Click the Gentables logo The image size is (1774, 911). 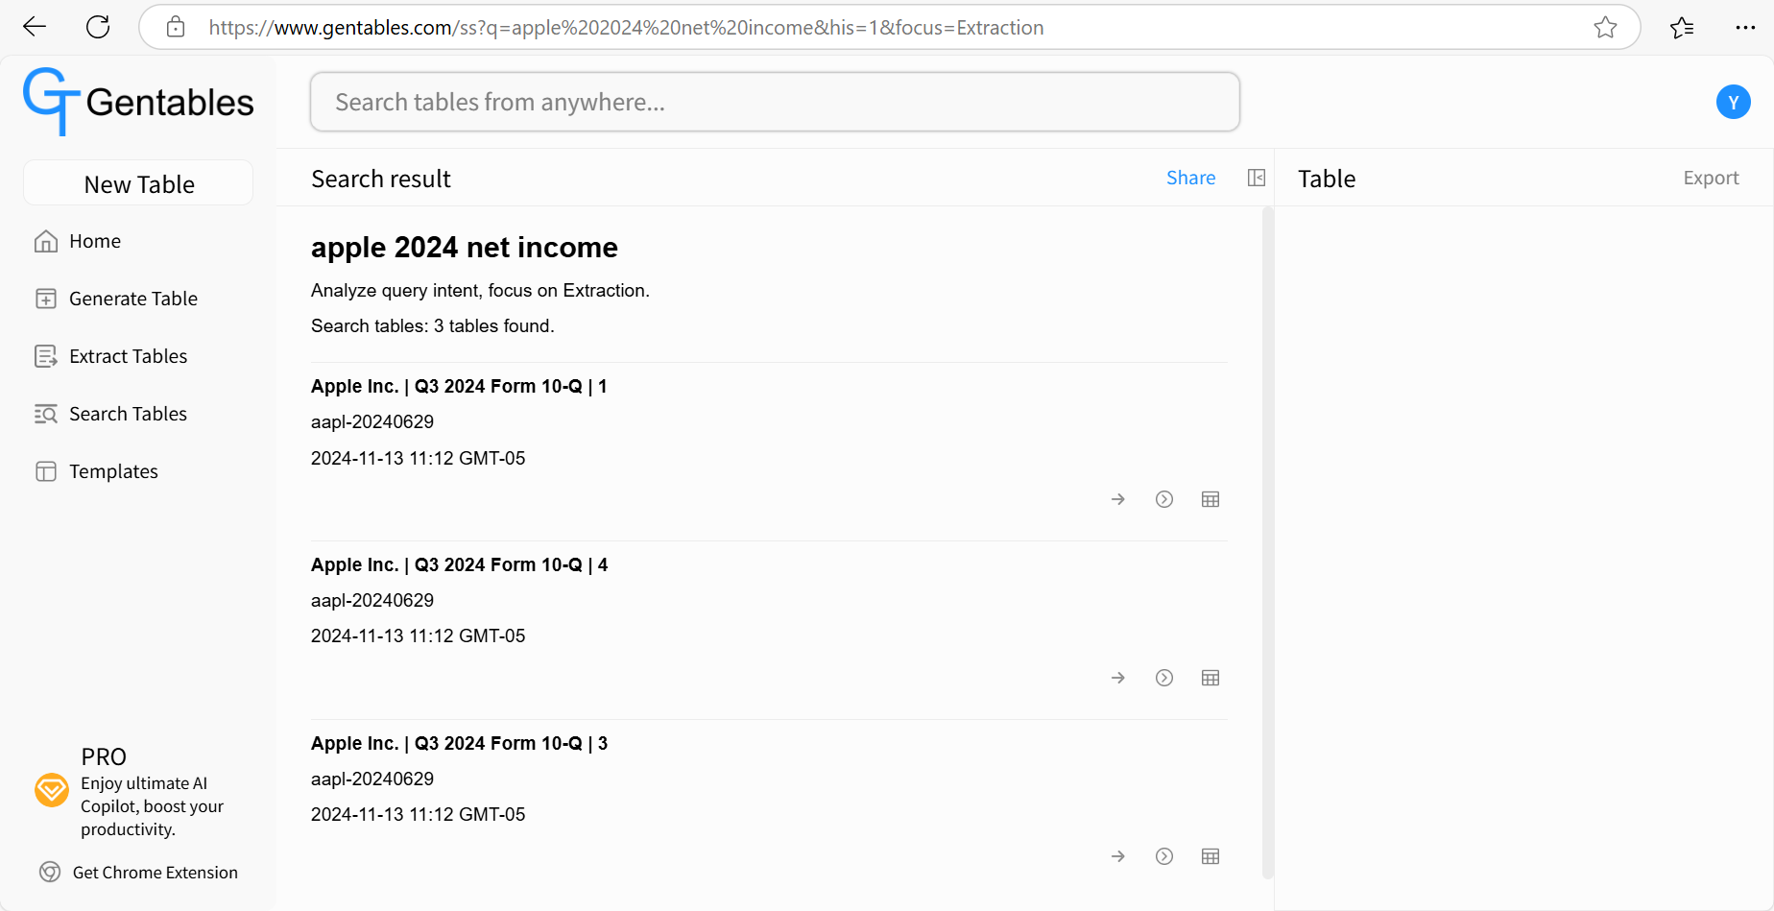[138, 102]
